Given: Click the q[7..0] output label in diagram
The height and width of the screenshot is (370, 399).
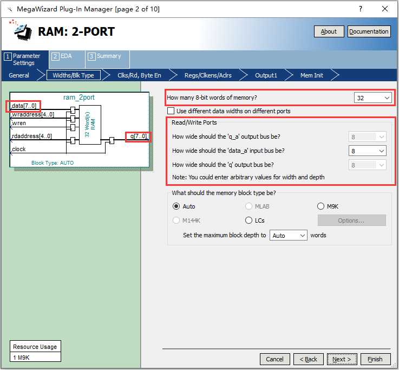Looking at the screenshot, I should (139, 136).
